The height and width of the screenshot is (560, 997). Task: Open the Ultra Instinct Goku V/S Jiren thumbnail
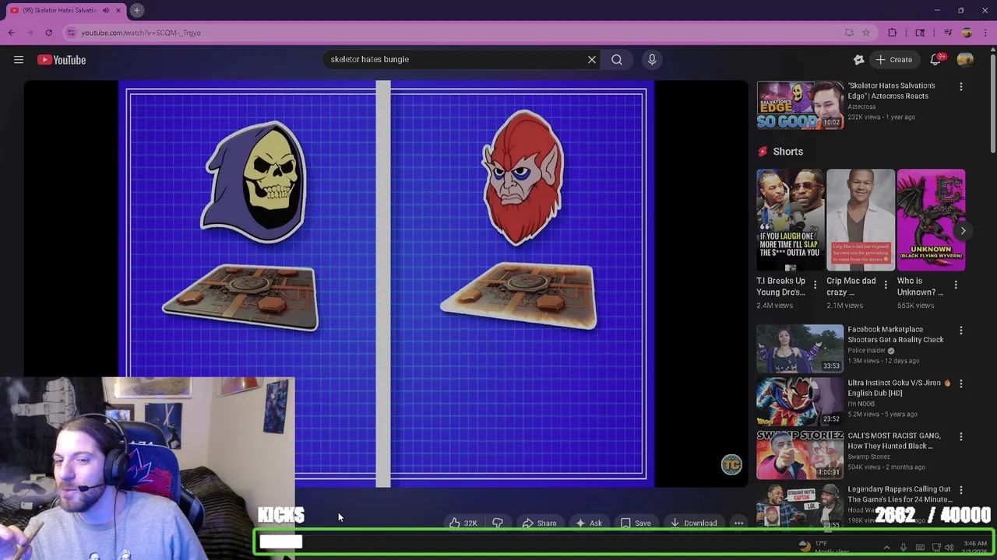pos(799,401)
